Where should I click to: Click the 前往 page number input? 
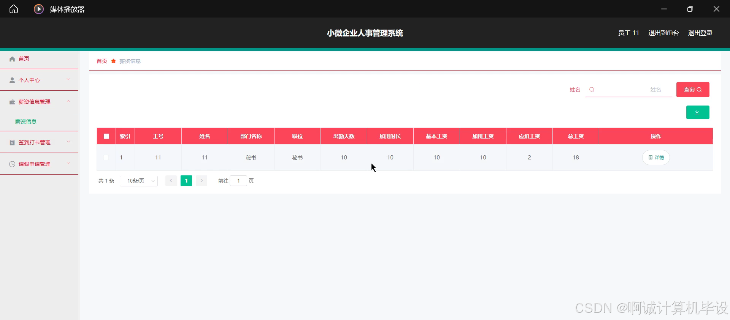(238, 181)
